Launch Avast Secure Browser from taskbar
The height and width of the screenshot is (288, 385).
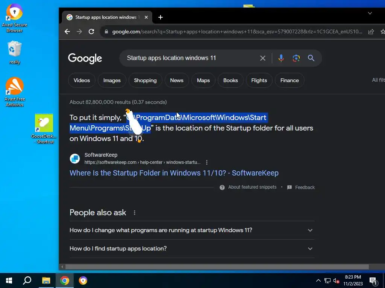pyautogui.click(x=83, y=280)
